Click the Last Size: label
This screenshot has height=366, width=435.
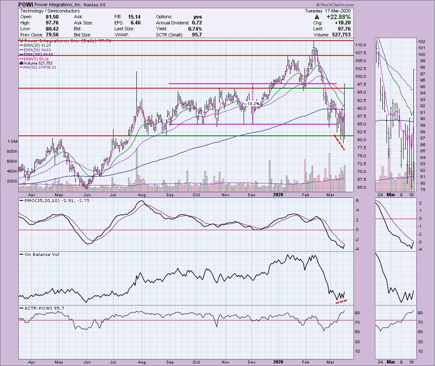pyautogui.click(x=124, y=29)
